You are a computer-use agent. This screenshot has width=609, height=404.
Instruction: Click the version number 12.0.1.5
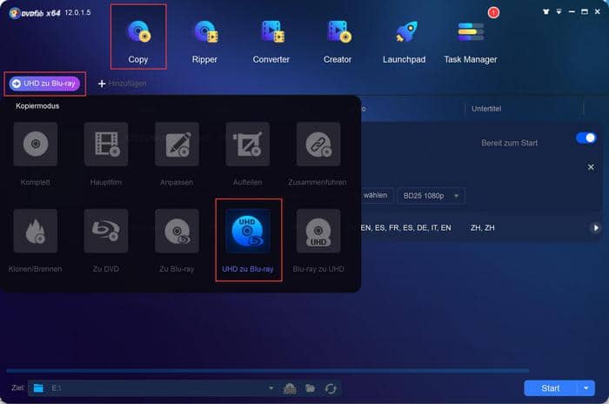coord(77,12)
